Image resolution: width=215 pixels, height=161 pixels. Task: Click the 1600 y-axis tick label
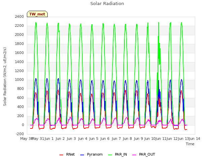19,53
